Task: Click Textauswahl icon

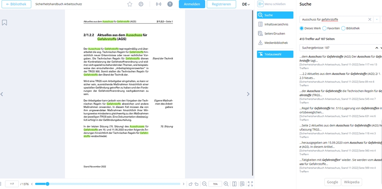Action: coord(260,54)
